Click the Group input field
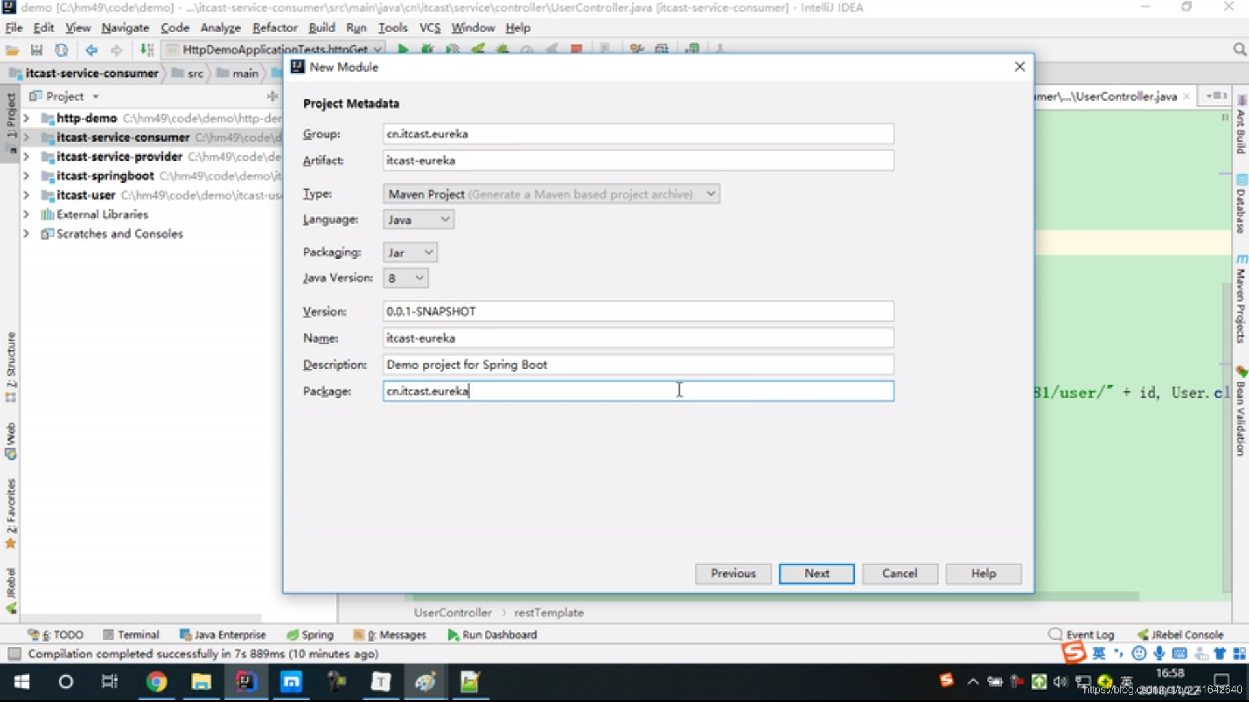 638,134
